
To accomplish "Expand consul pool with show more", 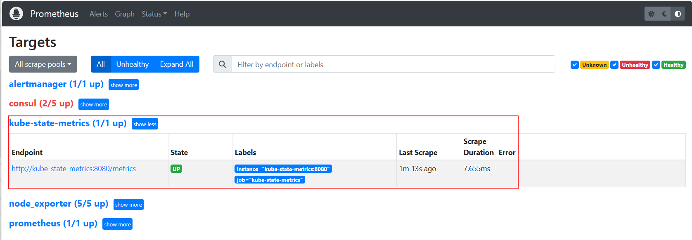I will [x=94, y=104].
